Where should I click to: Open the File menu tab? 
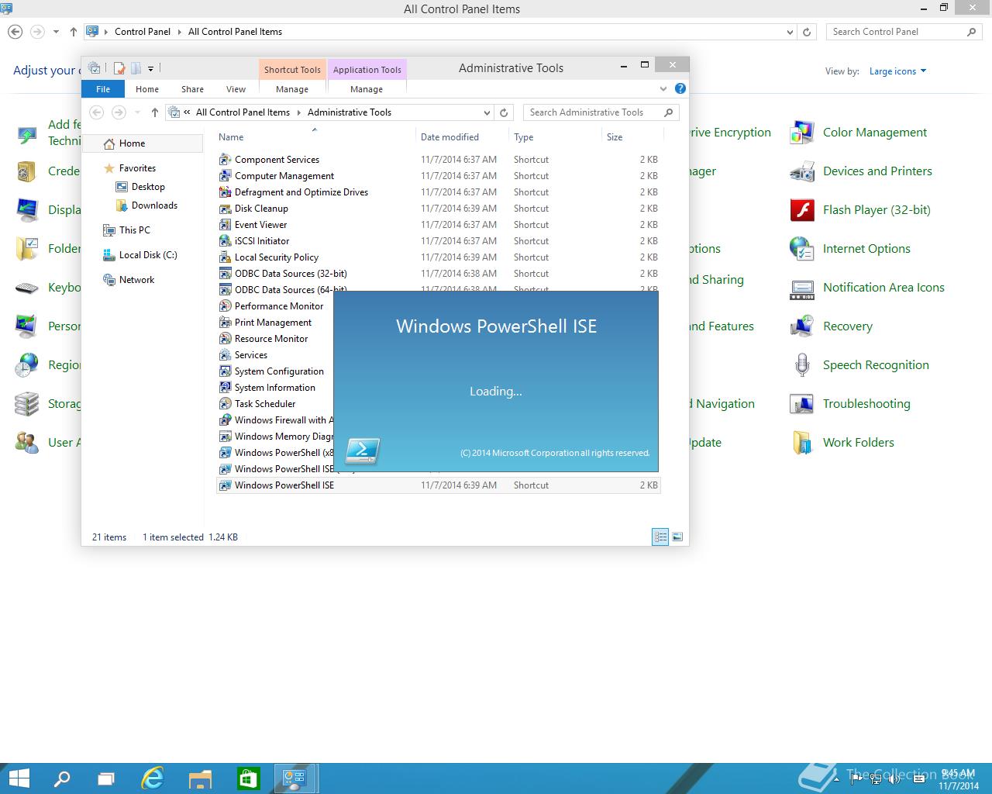[103, 89]
